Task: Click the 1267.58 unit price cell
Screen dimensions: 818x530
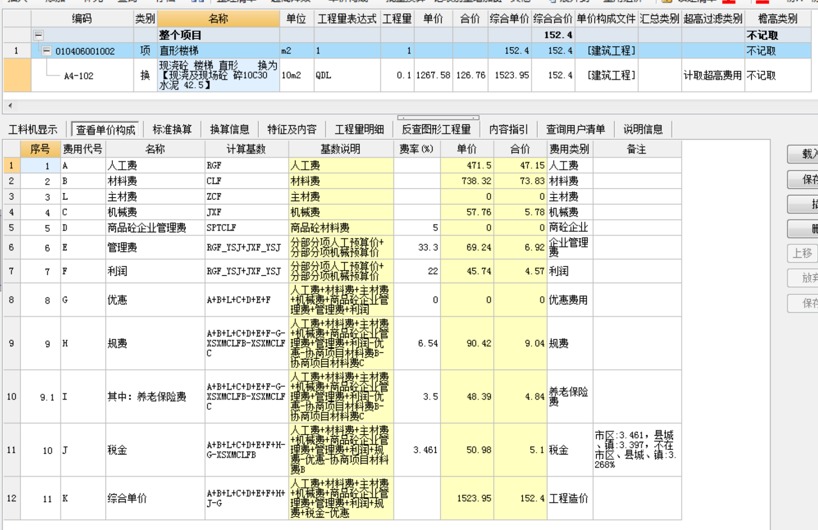Action: tap(433, 75)
